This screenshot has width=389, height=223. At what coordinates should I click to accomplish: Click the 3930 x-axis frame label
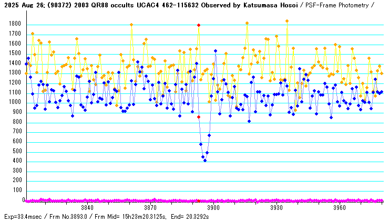pos(277,208)
